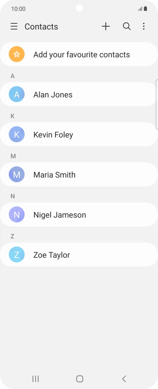Open Alan Jones contact entry
Screen dimensions: 158x389
click(79, 94)
